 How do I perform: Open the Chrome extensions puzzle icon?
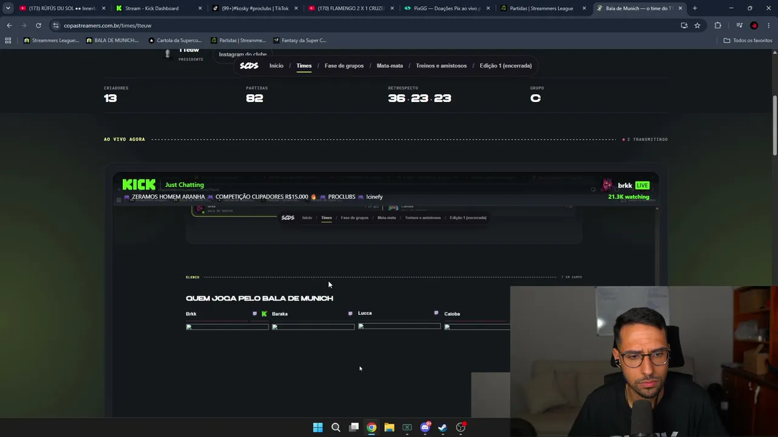click(718, 25)
